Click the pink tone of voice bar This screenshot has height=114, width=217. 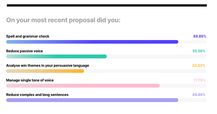pyautogui.click(x=83, y=86)
